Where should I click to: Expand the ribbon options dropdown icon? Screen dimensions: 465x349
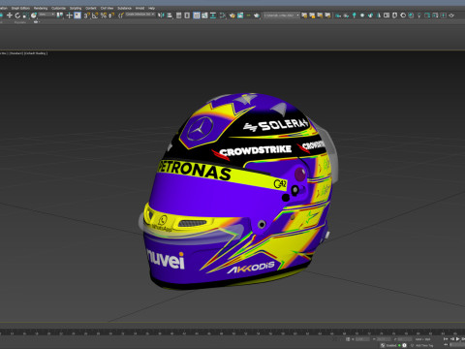pyautogui.click(x=36, y=22)
